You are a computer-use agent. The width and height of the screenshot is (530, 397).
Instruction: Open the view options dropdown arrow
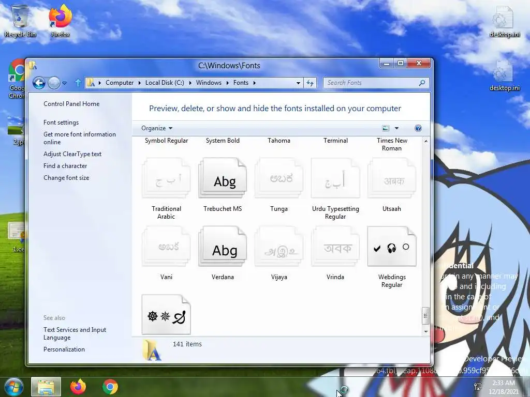(x=396, y=128)
